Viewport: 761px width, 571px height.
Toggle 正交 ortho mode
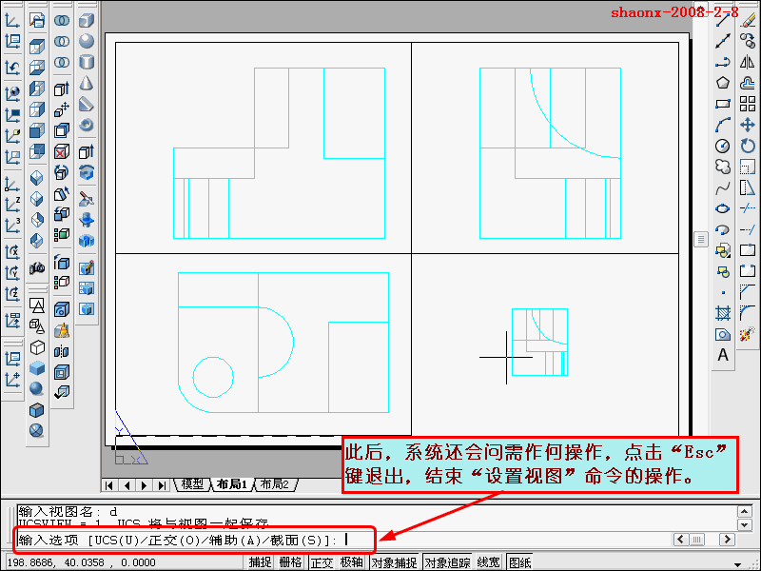coord(322,562)
